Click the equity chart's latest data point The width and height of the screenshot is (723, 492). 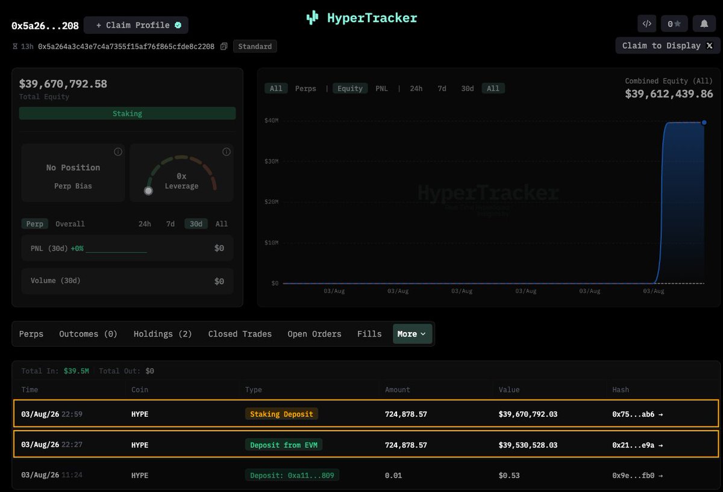704,122
